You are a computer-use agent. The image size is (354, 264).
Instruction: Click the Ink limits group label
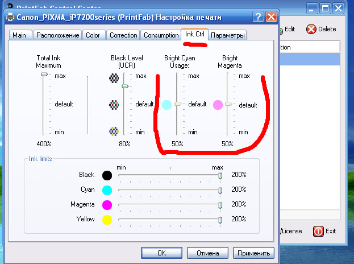point(40,159)
